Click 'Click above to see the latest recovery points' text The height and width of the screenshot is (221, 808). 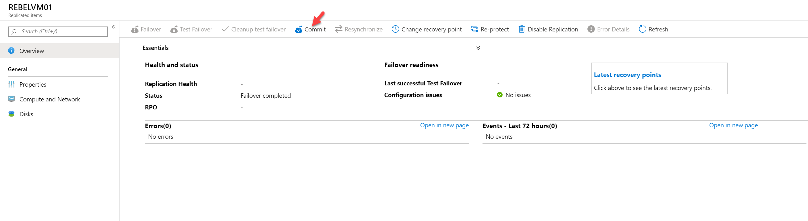653,88
